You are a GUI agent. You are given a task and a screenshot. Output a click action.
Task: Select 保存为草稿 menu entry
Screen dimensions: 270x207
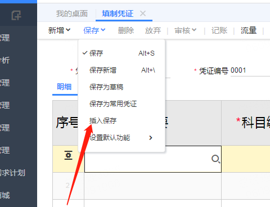121,87
